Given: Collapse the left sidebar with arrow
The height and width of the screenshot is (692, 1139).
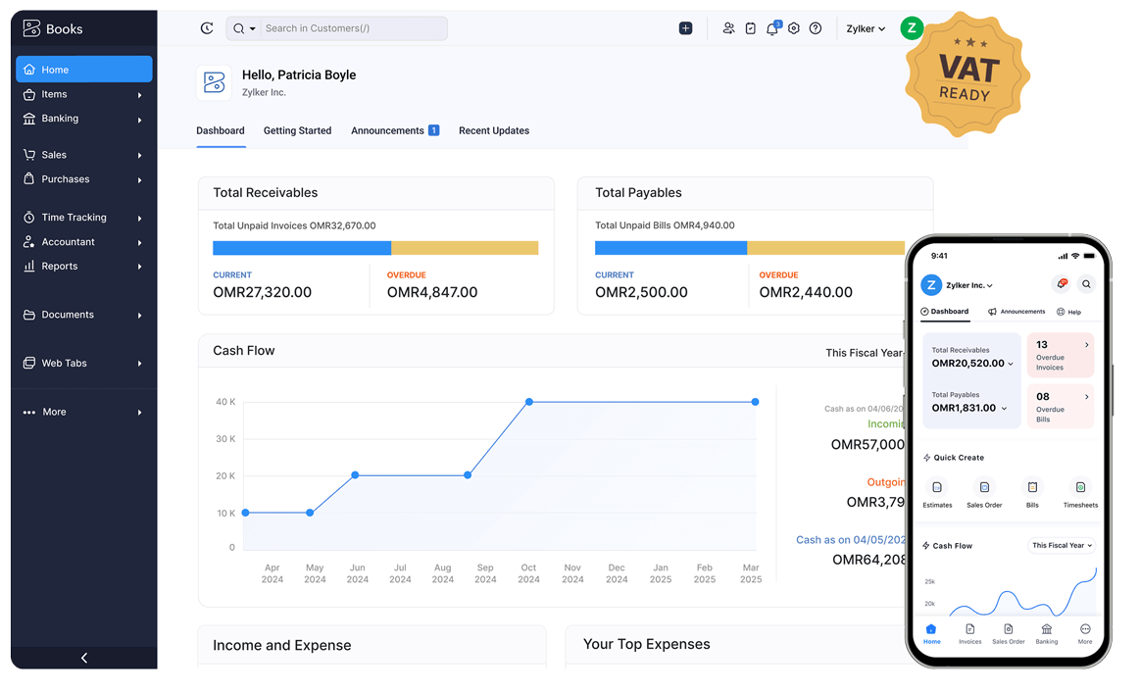Looking at the screenshot, I should (83, 658).
